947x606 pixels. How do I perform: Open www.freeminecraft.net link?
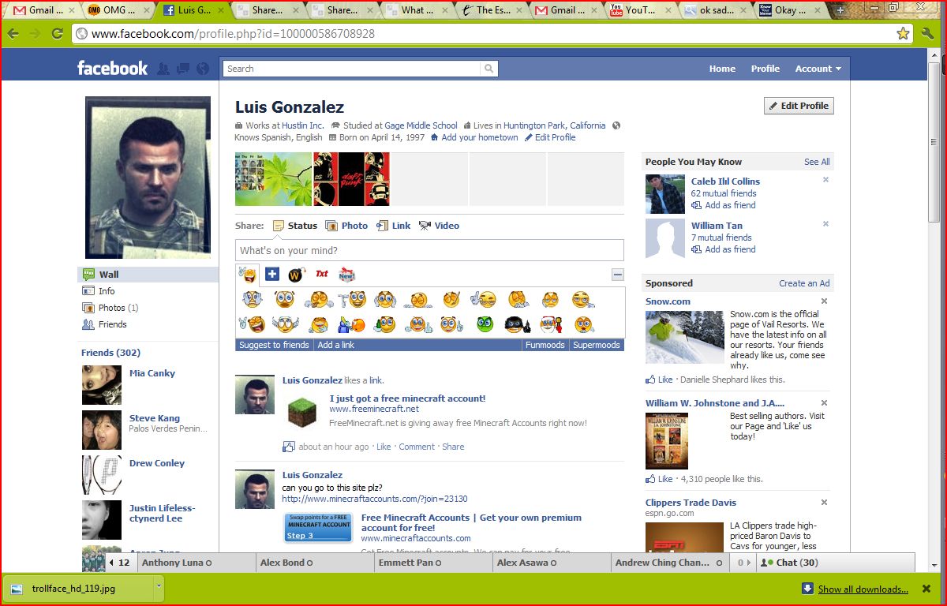374,410
